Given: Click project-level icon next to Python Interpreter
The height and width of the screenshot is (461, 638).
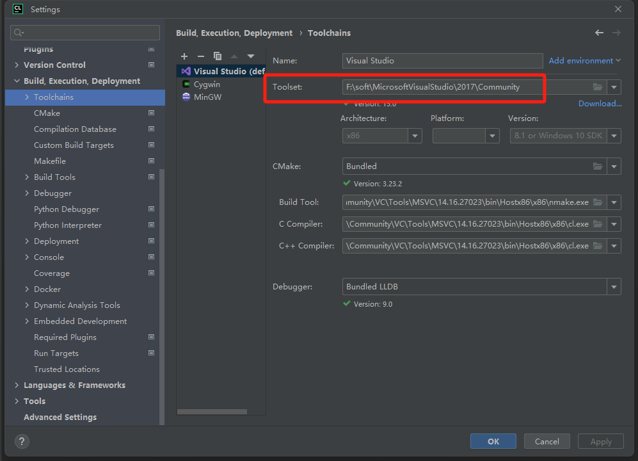Looking at the screenshot, I should point(152,225).
